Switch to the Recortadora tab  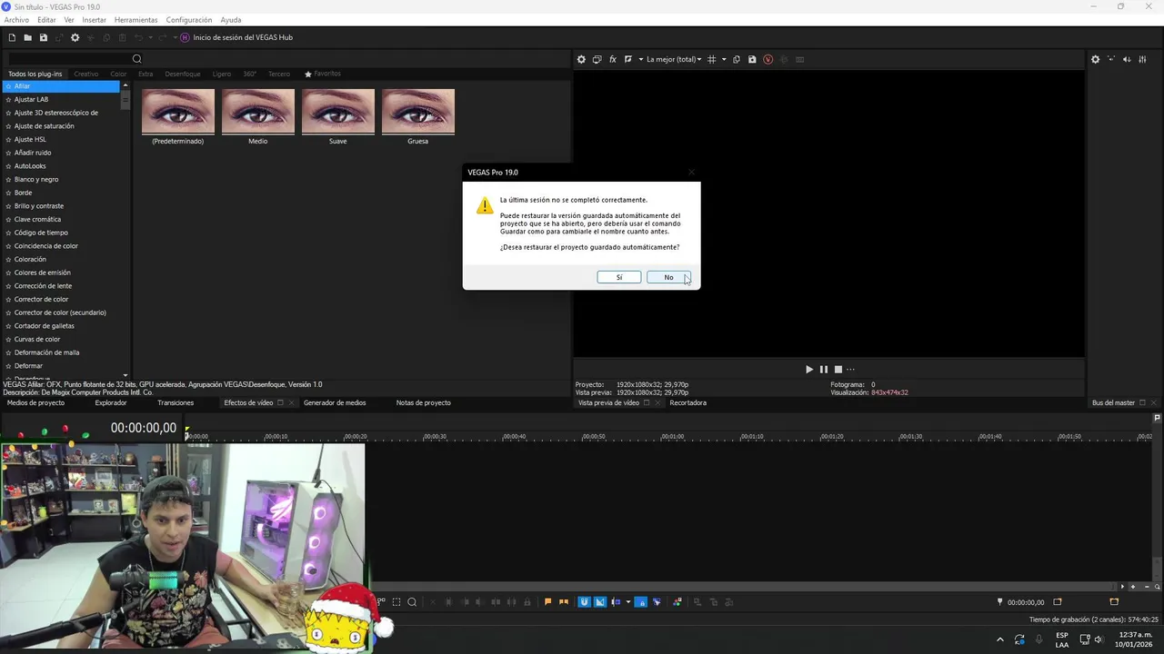click(x=687, y=402)
